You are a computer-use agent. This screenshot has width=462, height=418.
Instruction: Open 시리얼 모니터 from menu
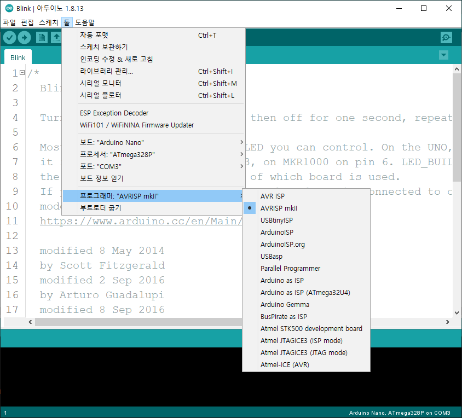pos(153,83)
